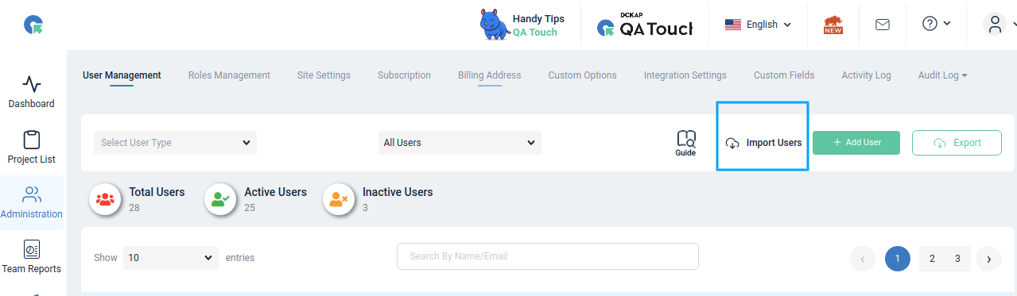Go to the next page arrow
This screenshot has height=296, width=1017.
tap(988, 259)
